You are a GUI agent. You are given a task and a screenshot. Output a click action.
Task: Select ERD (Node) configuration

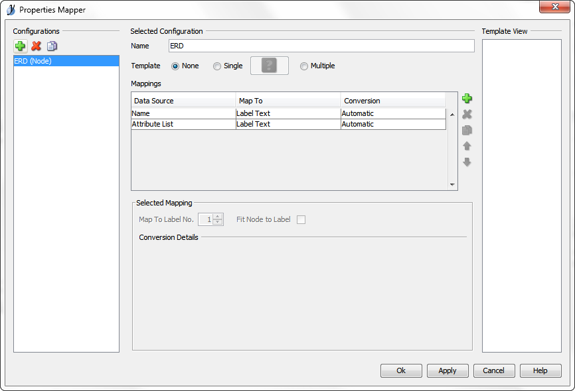pos(66,61)
